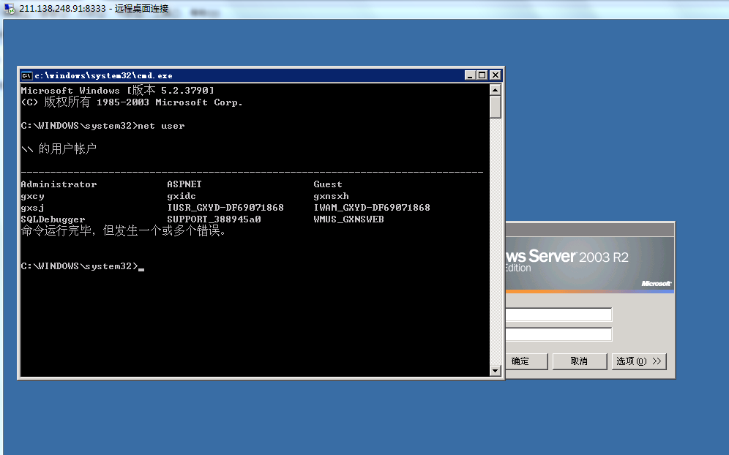Click the username input field in login dialog
Image resolution: width=729 pixels, height=455 pixels.
(x=559, y=315)
